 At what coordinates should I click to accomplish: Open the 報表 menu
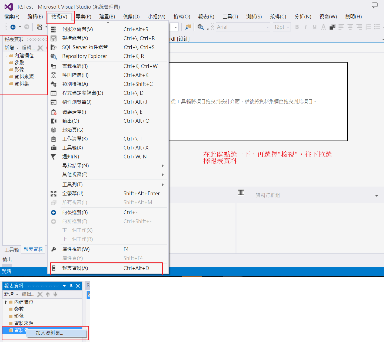[x=206, y=17]
